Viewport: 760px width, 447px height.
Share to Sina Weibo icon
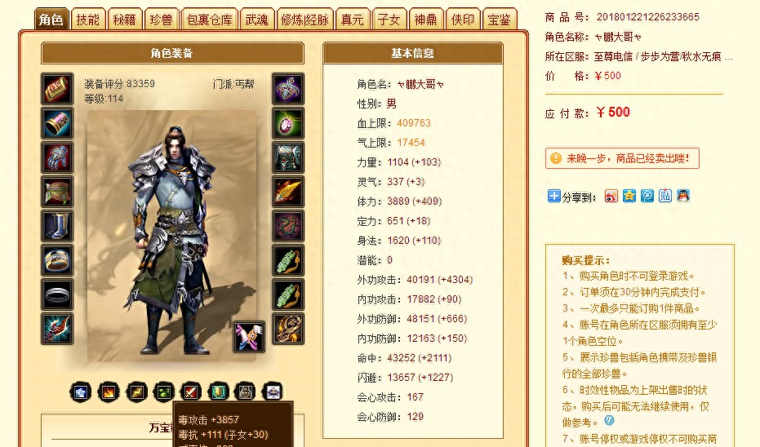click(x=611, y=196)
